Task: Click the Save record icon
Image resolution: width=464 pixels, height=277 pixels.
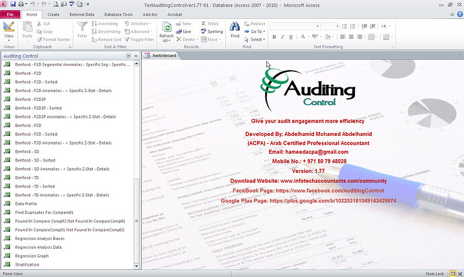Action: (x=183, y=31)
